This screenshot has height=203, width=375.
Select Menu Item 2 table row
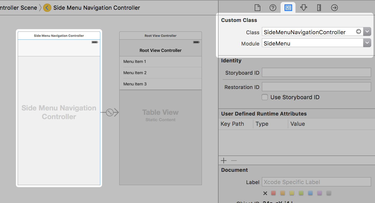tap(160, 73)
